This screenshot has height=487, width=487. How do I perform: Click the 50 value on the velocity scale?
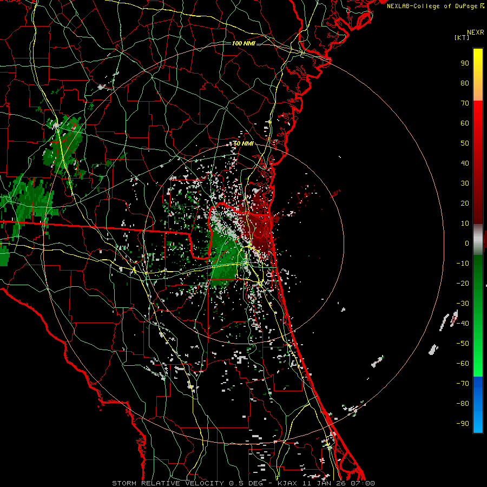465,143
